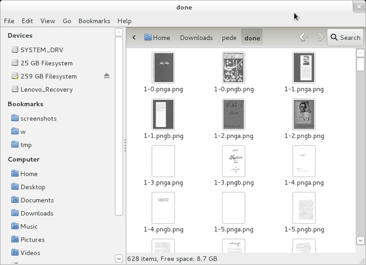The height and width of the screenshot is (265, 366).
Task: Open the Bookmarks menu
Action: 94,21
